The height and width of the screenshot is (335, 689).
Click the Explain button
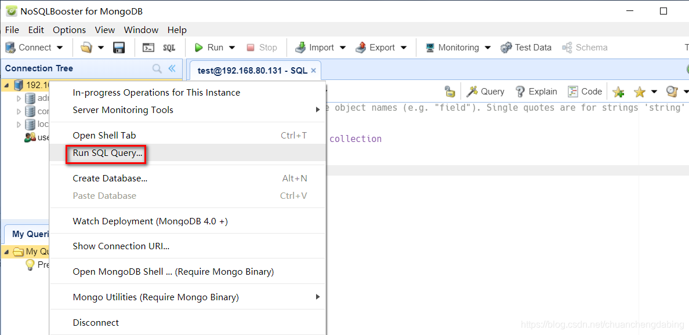coord(536,92)
